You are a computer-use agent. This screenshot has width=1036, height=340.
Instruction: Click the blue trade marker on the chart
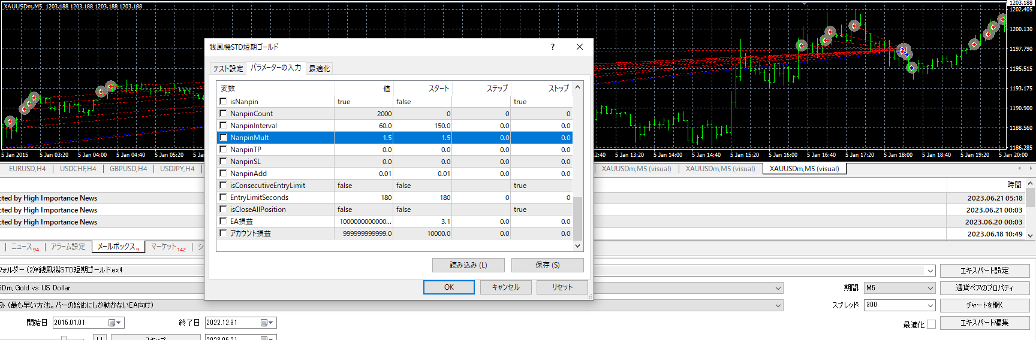[x=911, y=68]
